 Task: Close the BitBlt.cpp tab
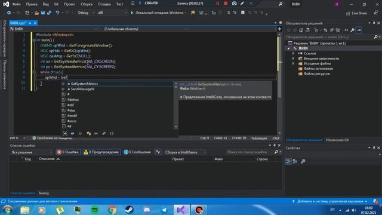35,23
